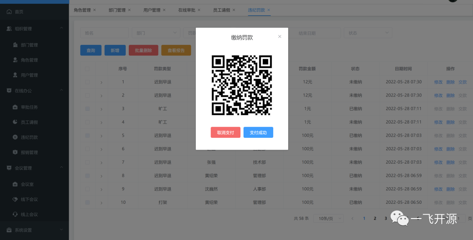Viewport: 473px width, 240px height.
Task: Click 修改 link in row 1
Action: pos(438,82)
